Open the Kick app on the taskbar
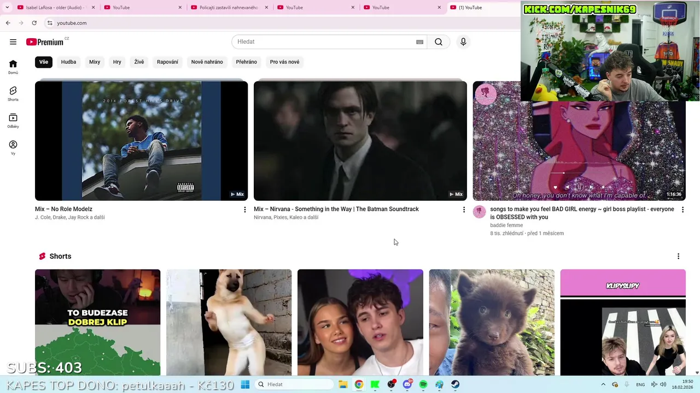The width and height of the screenshot is (700, 393). pos(375,384)
